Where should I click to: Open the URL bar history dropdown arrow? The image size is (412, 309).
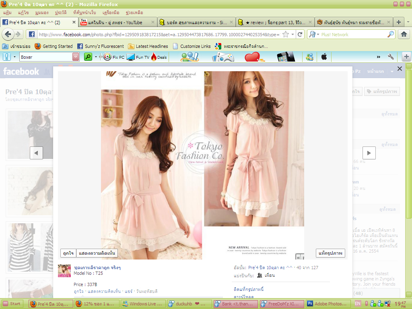(293, 35)
